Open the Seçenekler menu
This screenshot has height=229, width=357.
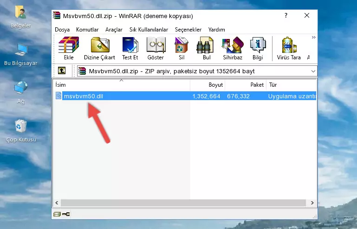[188, 30]
